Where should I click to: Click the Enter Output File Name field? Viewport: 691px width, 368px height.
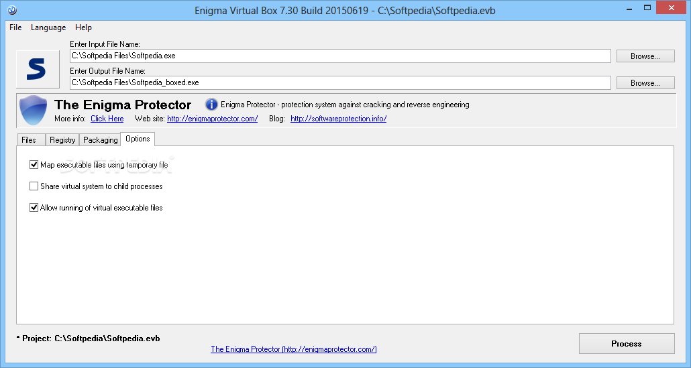(x=340, y=82)
